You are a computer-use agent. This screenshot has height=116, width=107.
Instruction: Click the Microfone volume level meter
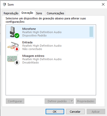coord(91,32)
